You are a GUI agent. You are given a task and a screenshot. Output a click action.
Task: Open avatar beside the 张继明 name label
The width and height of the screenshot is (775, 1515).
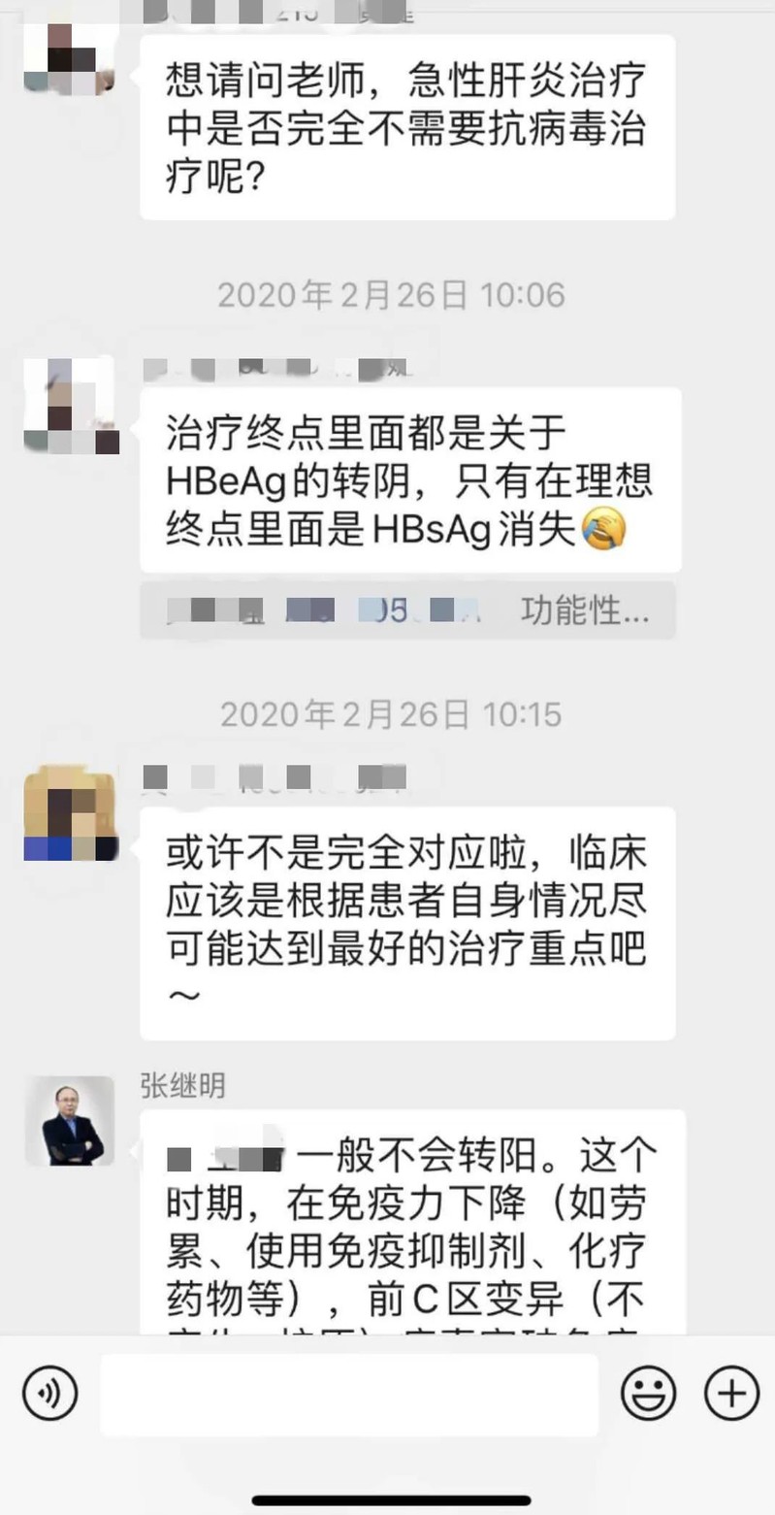pyautogui.click(x=70, y=1120)
